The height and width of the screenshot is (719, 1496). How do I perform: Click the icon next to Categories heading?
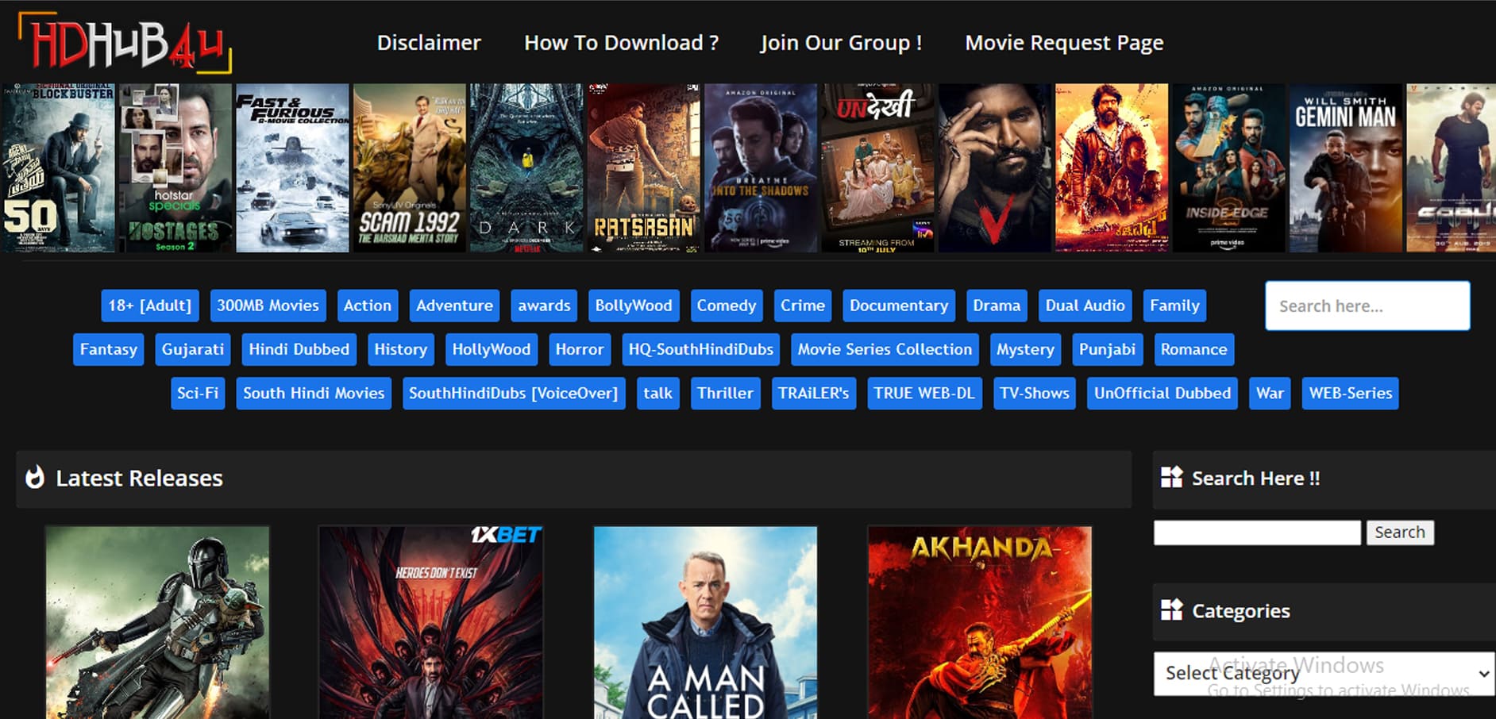[1171, 609]
